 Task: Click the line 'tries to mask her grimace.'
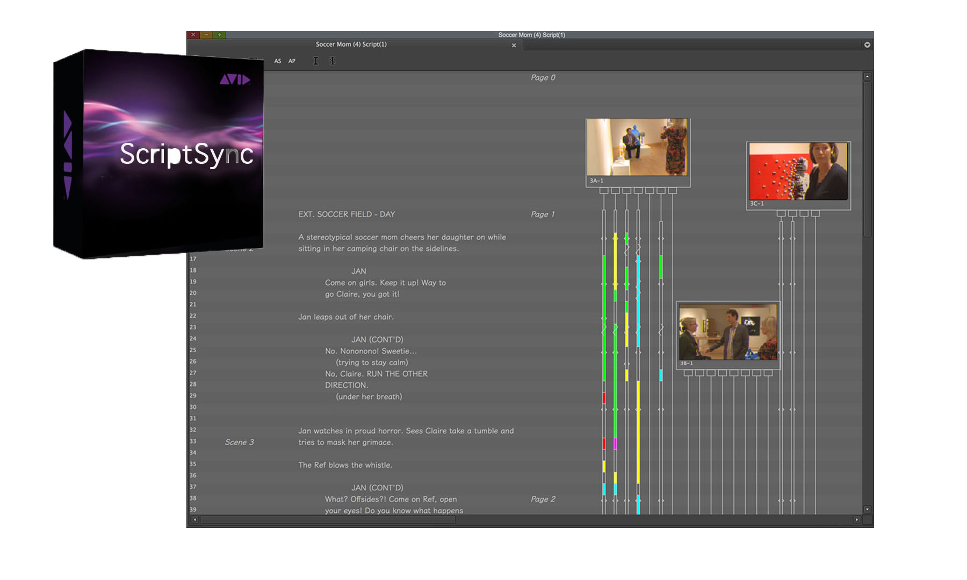coord(345,443)
